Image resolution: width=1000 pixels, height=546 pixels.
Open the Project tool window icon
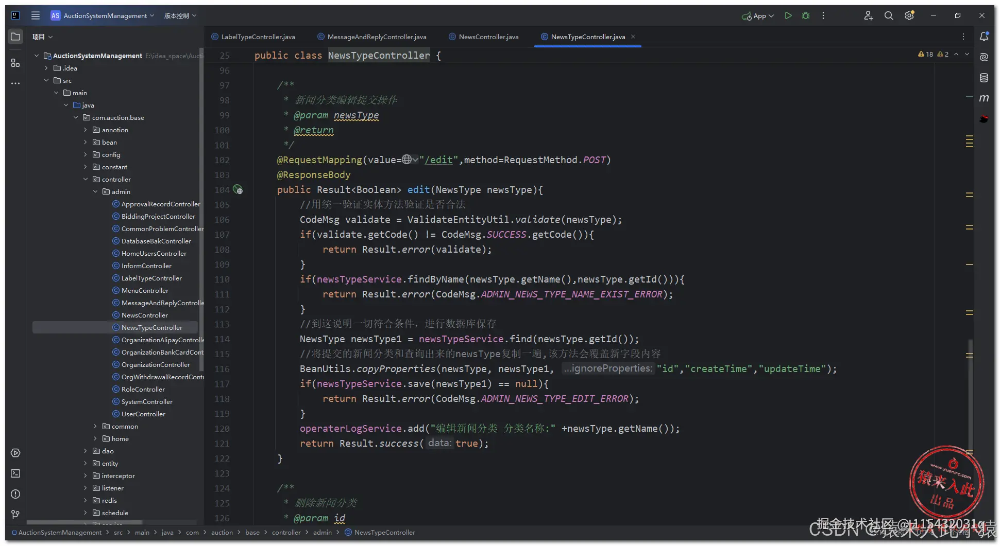click(x=15, y=37)
